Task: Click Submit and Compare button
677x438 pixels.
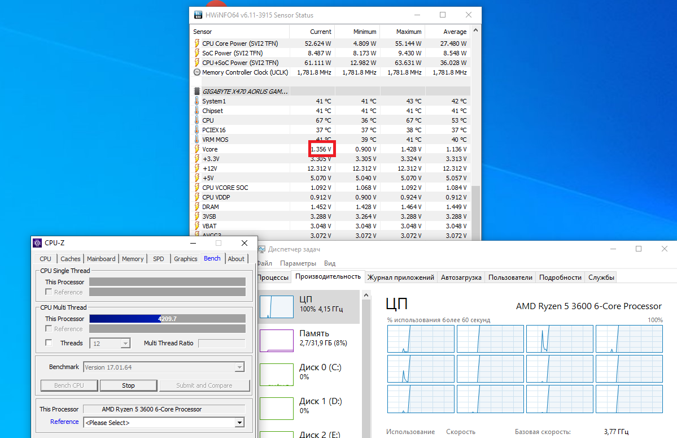Action: (x=204, y=385)
